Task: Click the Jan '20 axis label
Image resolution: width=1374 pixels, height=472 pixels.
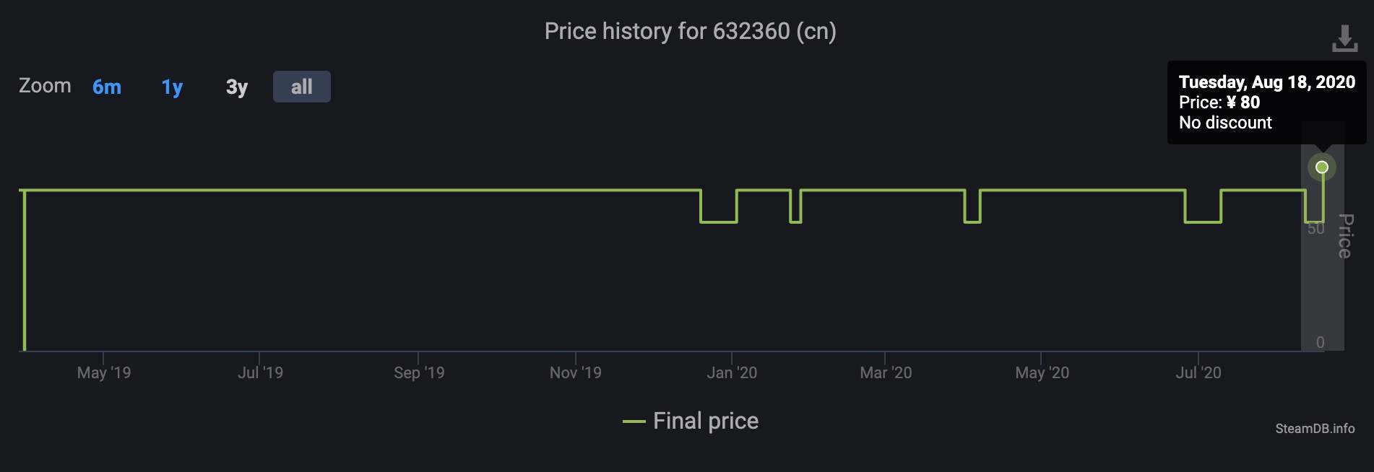Action: pos(732,372)
